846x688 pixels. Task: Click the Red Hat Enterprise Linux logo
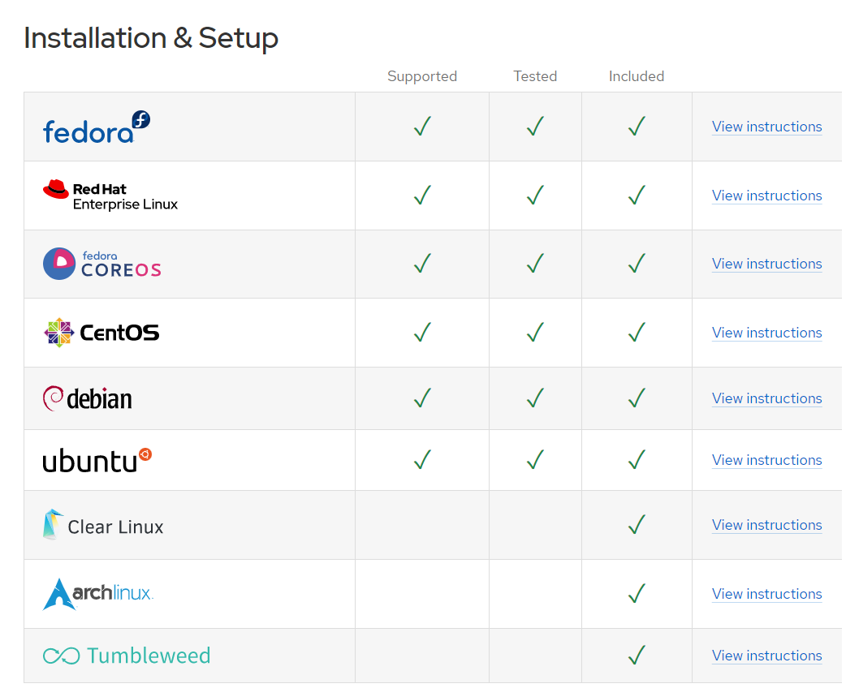coord(110,196)
